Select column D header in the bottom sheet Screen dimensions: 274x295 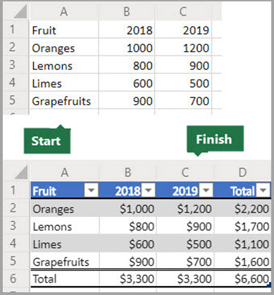pyautogui.click(x=242, y=172)
